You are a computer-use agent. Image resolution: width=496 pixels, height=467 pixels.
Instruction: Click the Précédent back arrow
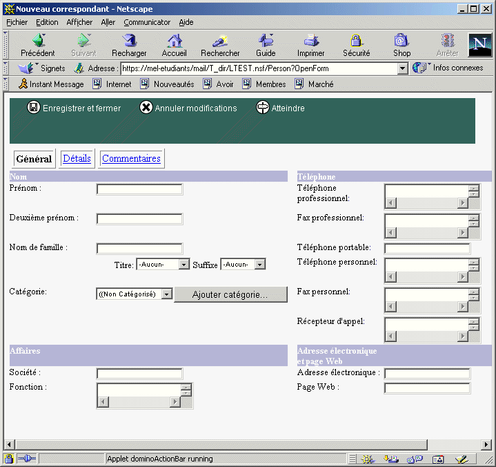pos(38,41)
